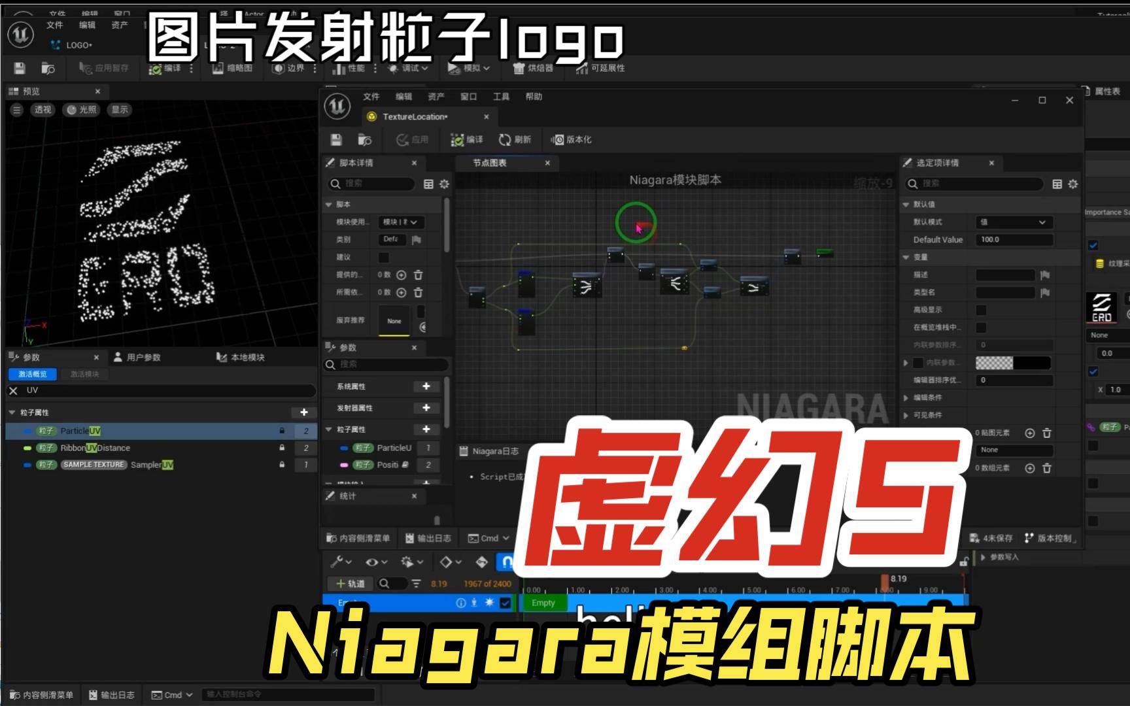Toggle the emitter track enabled checkbox in timeline
Image resolution: width=1130 pixels, height=706 pixels.
click(x=505, y=603)
